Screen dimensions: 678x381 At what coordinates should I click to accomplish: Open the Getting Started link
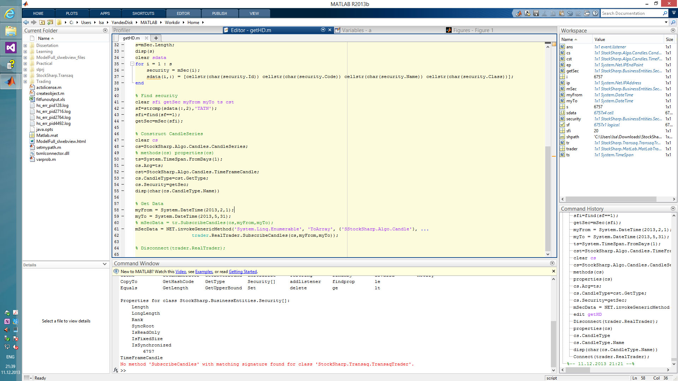coord(243,272)
